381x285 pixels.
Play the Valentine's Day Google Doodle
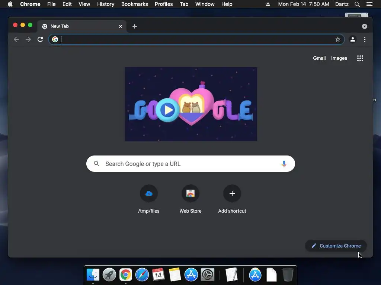167,110
